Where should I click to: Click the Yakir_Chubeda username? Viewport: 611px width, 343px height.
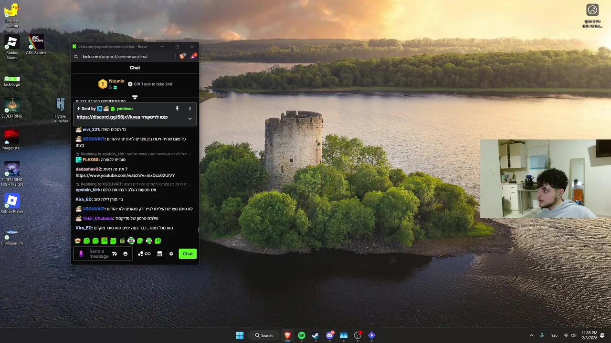click(98, 218)
